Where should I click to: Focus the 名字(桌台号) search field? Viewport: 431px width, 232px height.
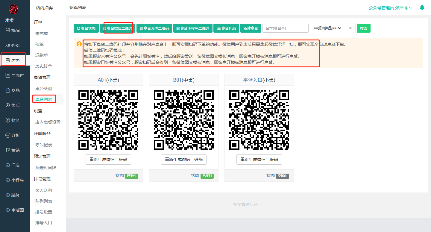pyautogui.click(x=286, y=28)
